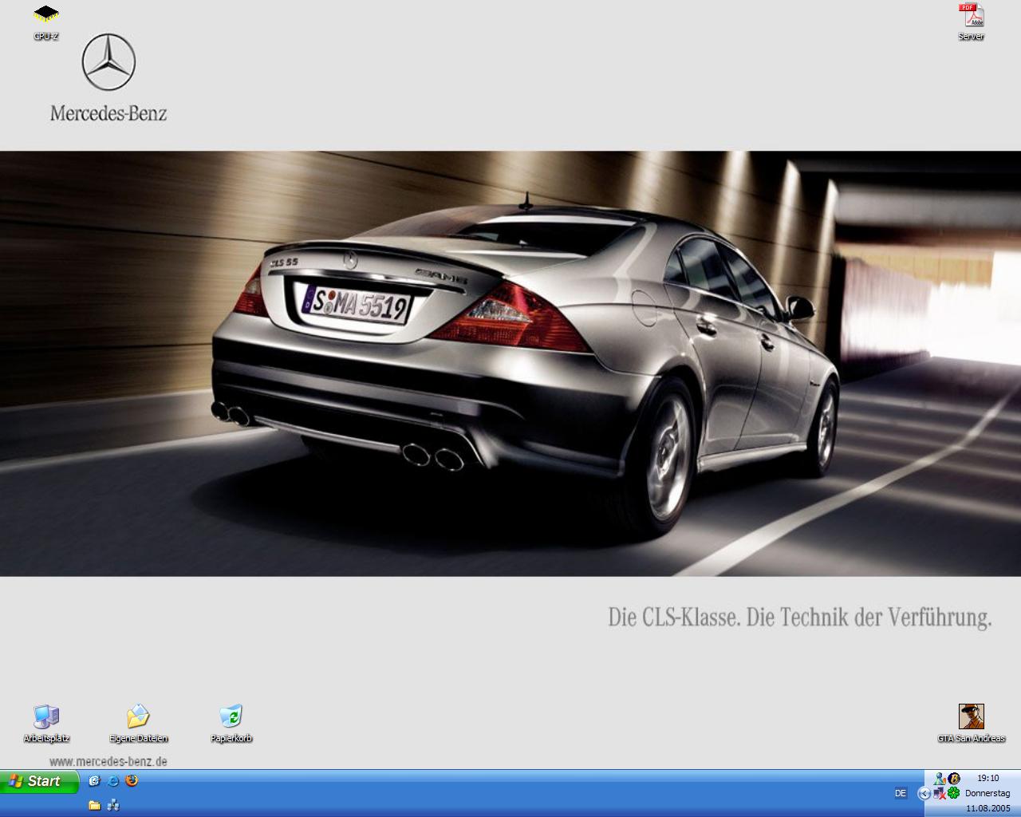Screen dimensions: 1021x817
Task: Click first quick launch icon beside Start
Action: [x=94, y=781]
